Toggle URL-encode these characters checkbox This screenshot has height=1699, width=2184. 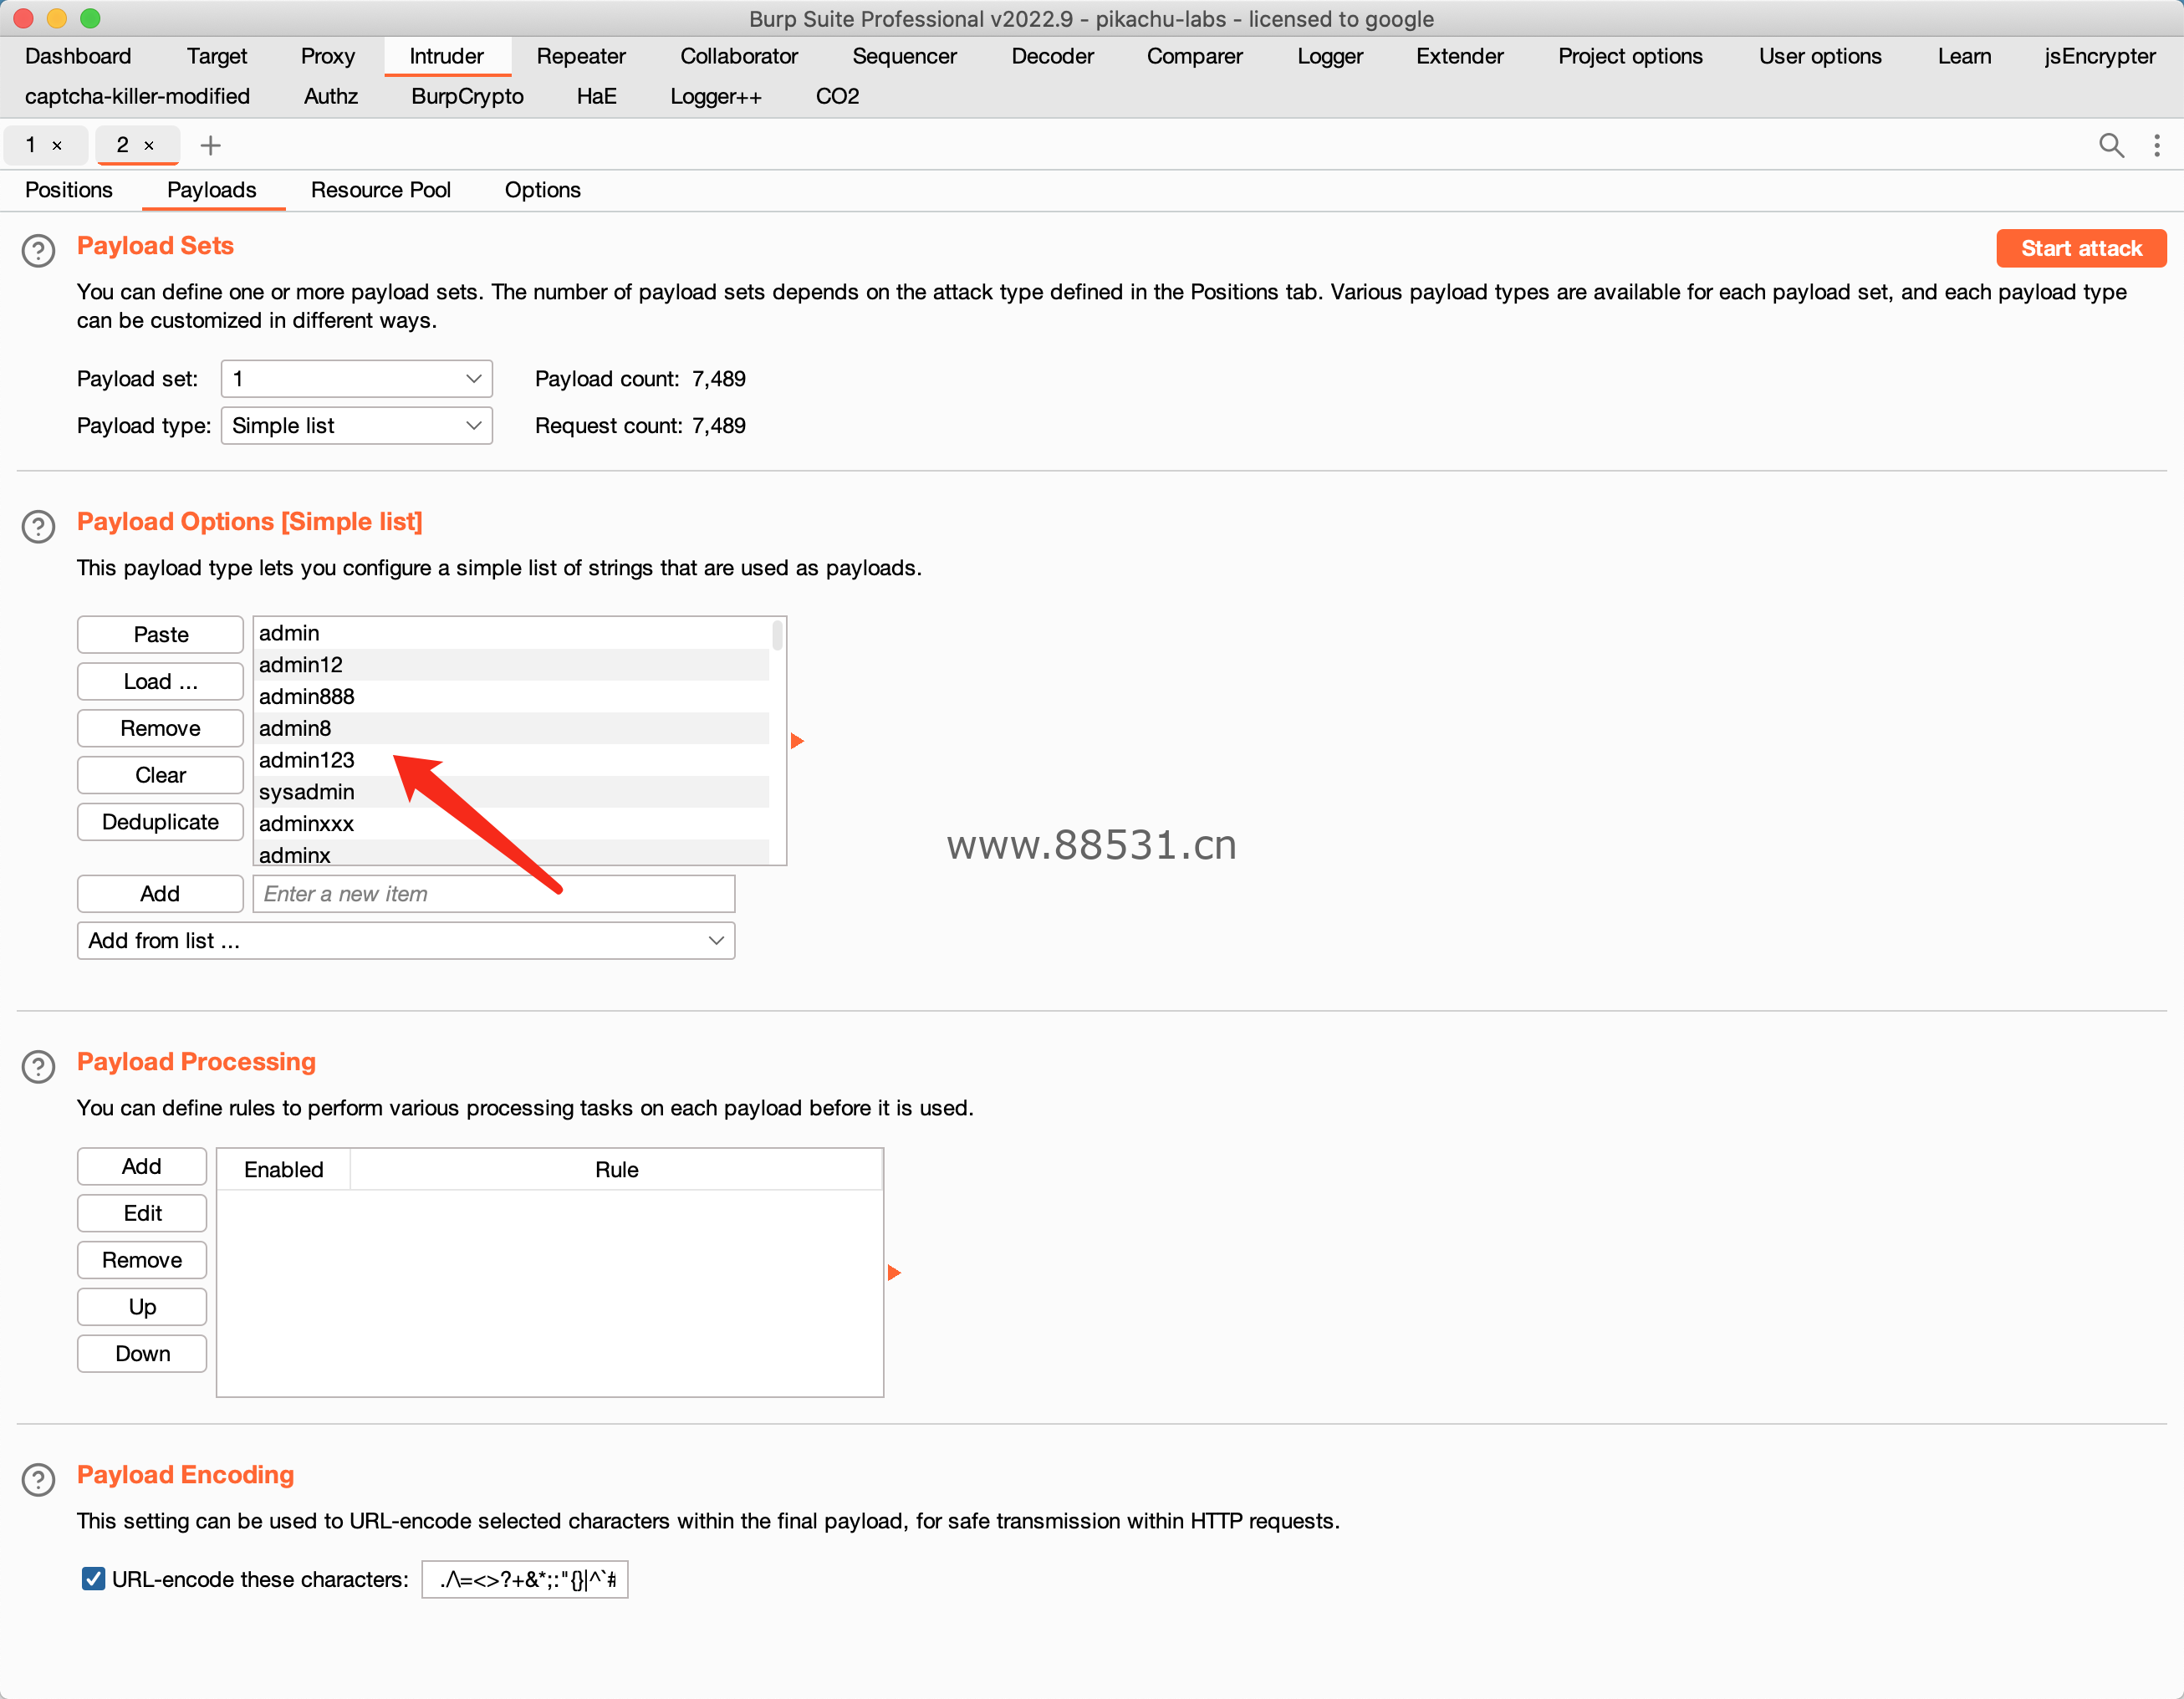(x=93, y=1579)
